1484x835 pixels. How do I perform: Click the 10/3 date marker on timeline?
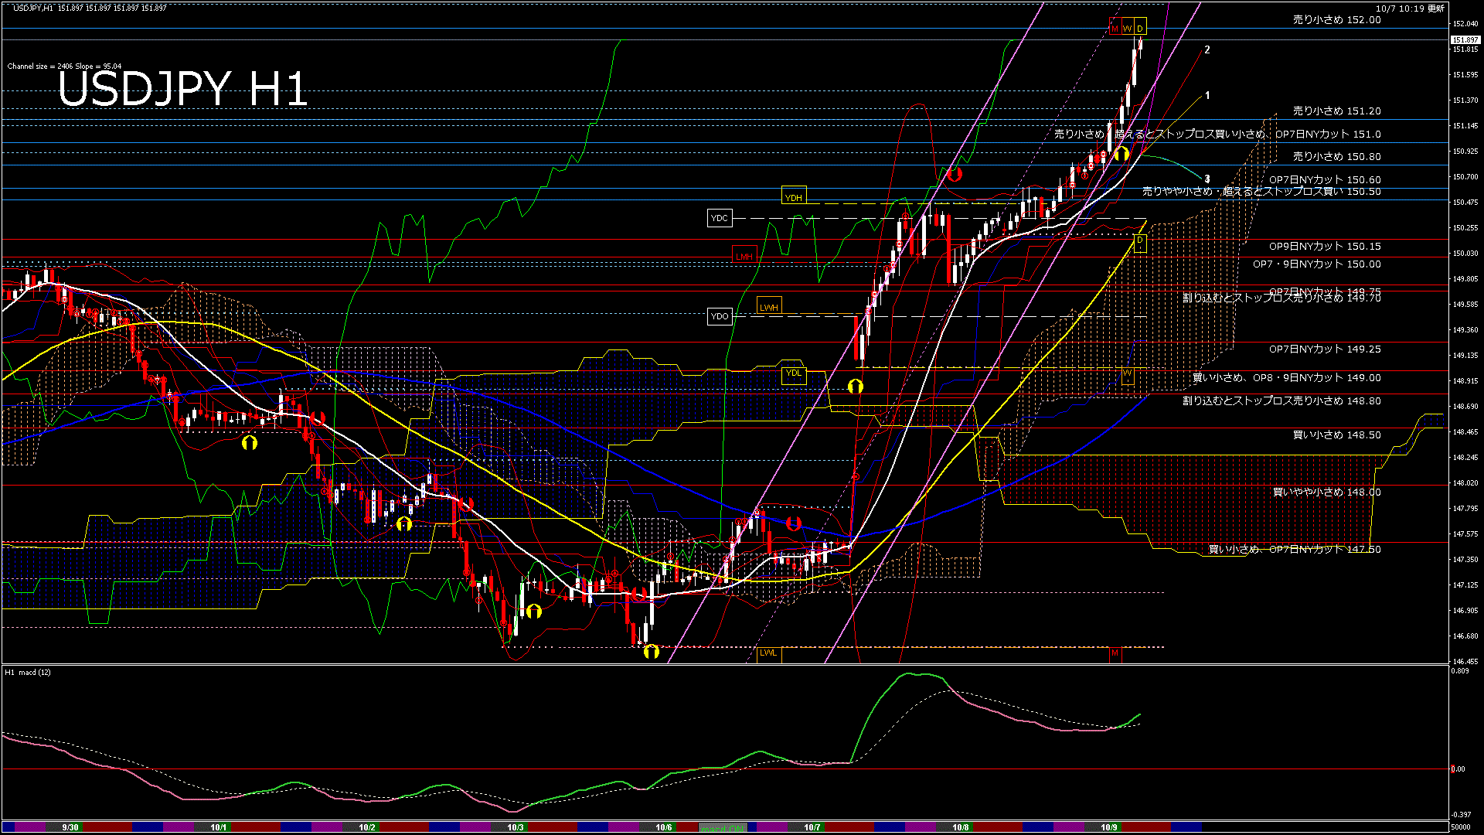515,827
